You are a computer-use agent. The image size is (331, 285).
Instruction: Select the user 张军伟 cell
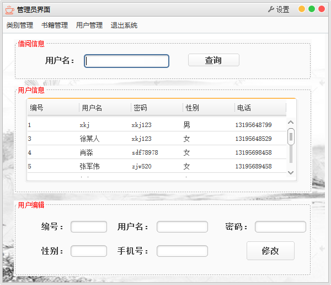point(89,166)
